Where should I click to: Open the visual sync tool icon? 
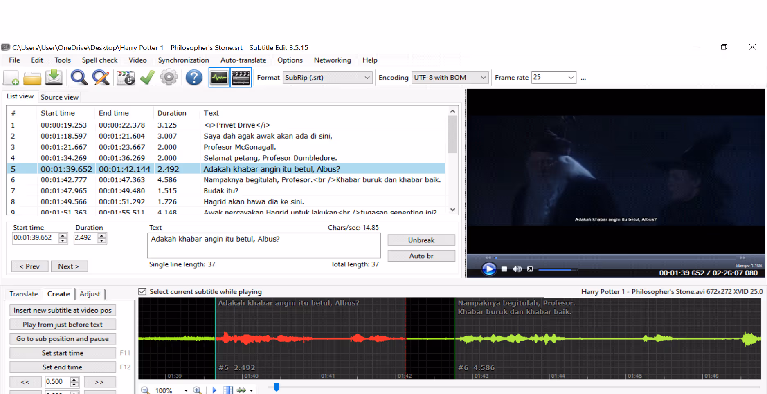126,77
